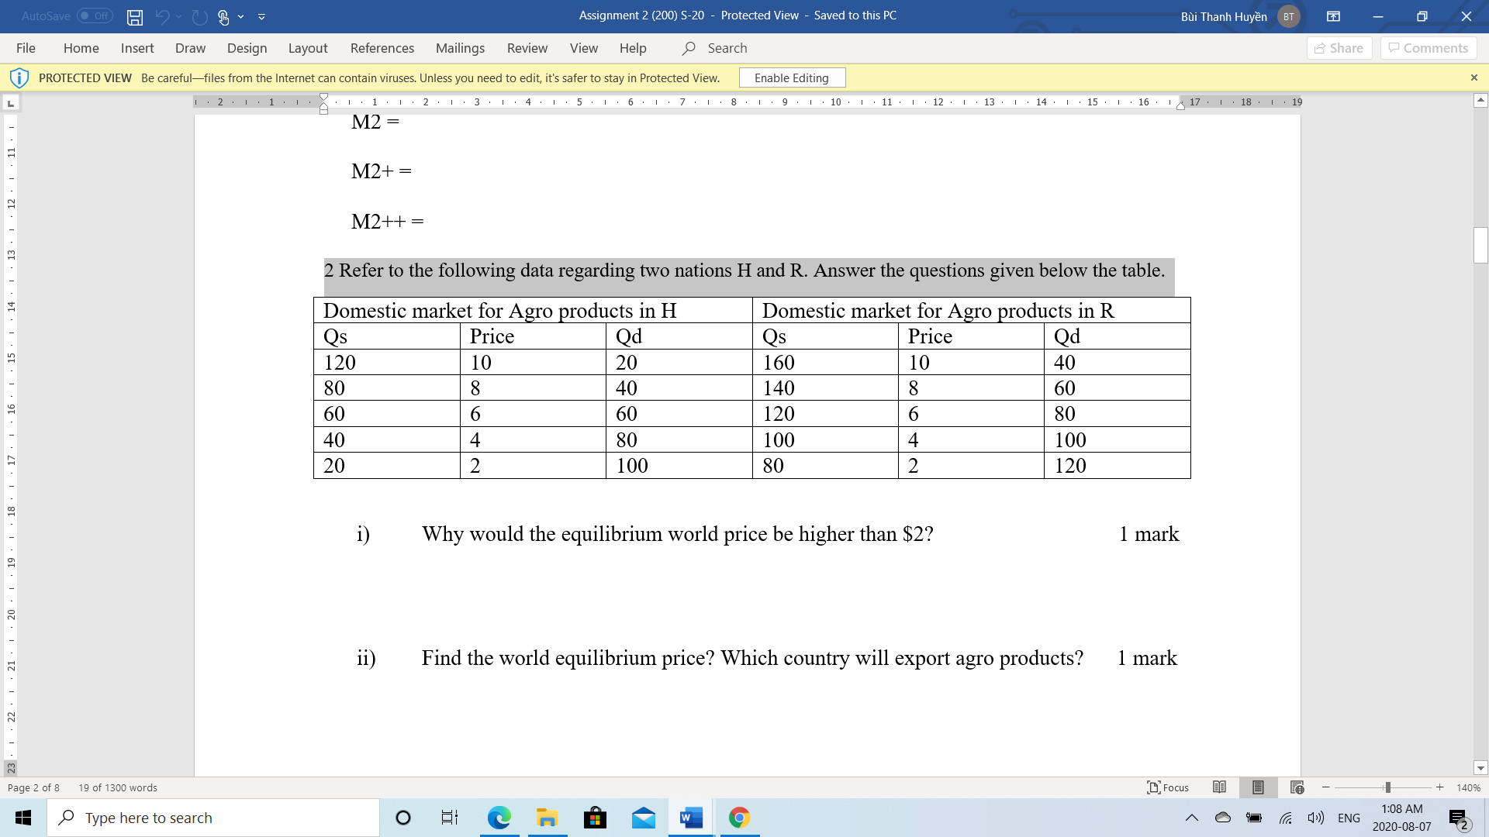Switch to the Review tab

click(527, 48)
